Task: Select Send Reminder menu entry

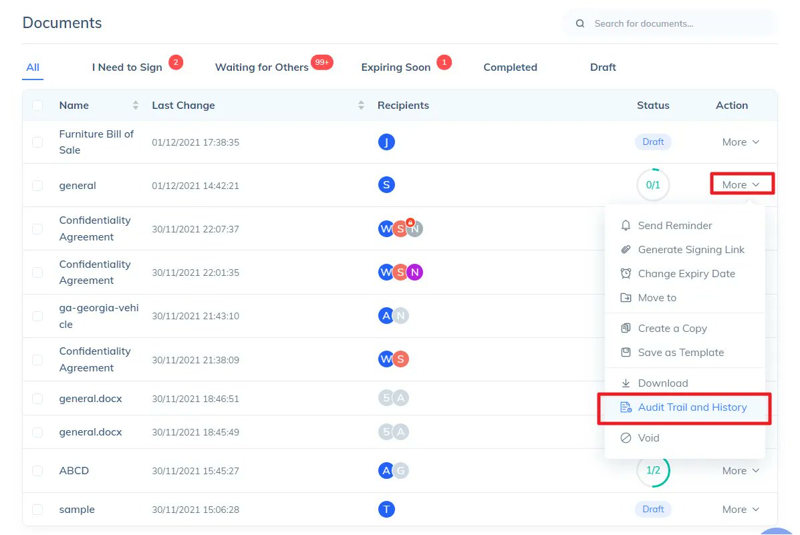Action: tap(684, 226)
